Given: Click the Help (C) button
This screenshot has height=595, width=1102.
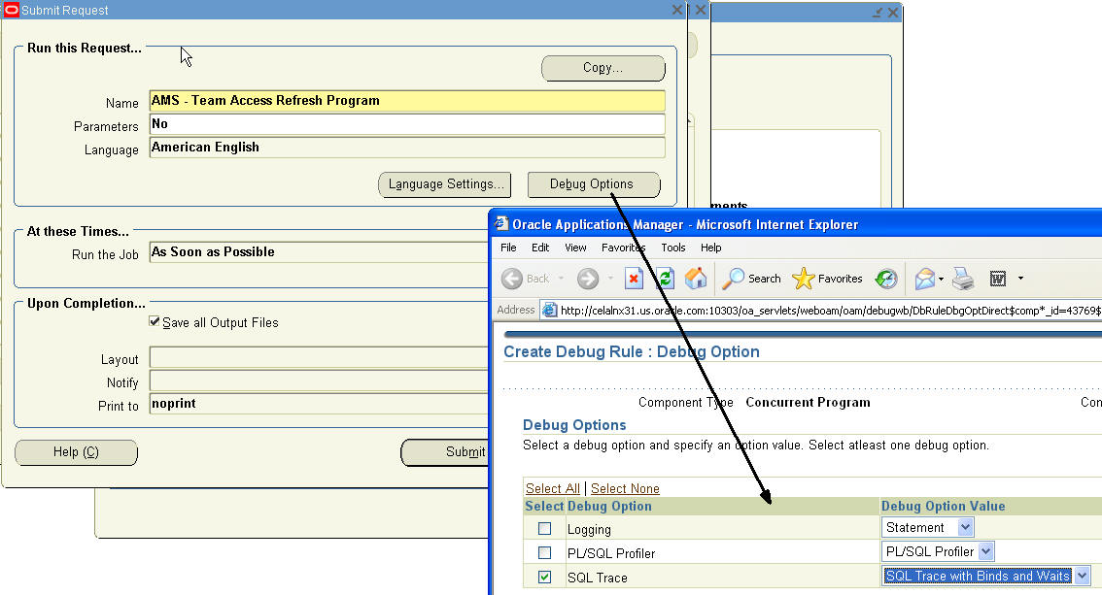Looking at the screenshot, I should [x=76, y=452].
